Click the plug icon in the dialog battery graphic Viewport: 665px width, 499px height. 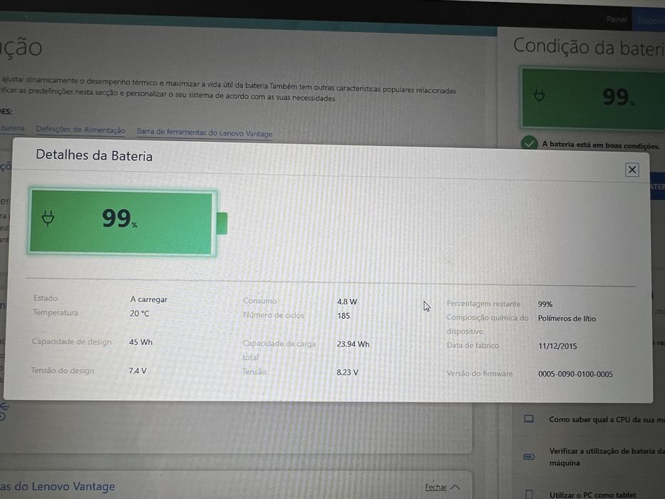48,218
